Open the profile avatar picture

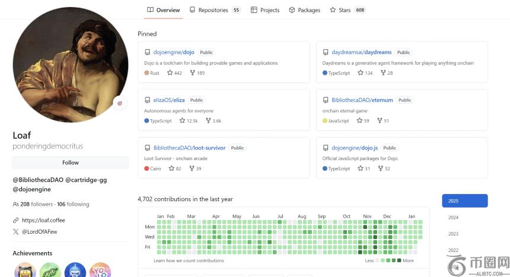pos(71,65)
